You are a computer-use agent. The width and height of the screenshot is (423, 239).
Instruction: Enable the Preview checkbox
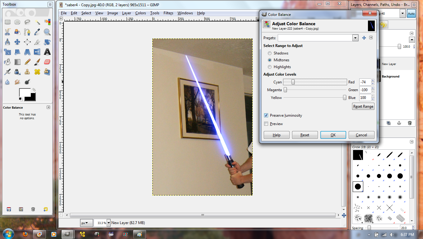pyautogui.click(x=266, y=124)
